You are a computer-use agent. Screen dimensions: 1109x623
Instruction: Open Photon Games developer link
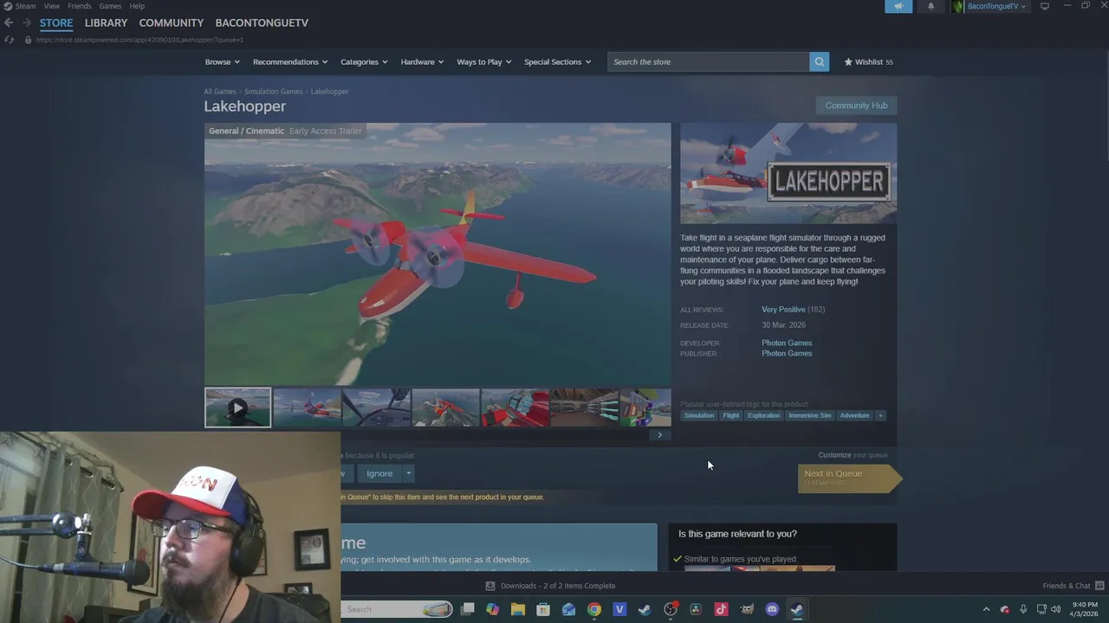787,343
